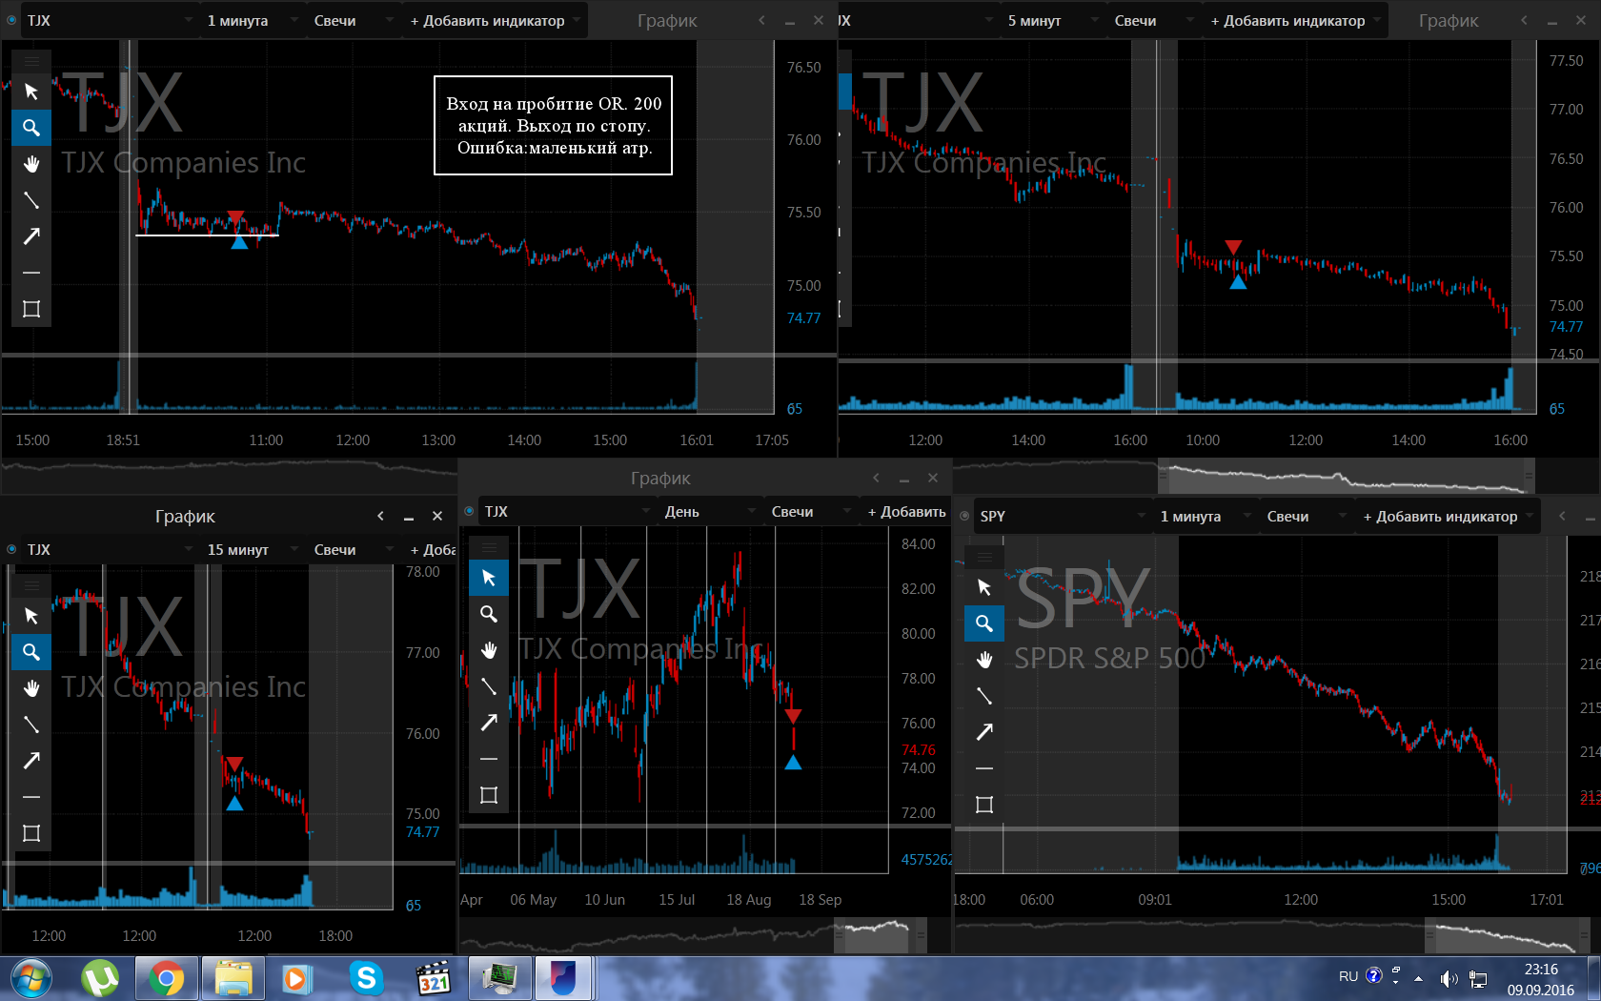Activate the magnifier tool in the TJX 15-minute chart
Image resolution: width=1601 pixels, height=1001 pixels.
(x=31, y=652)
